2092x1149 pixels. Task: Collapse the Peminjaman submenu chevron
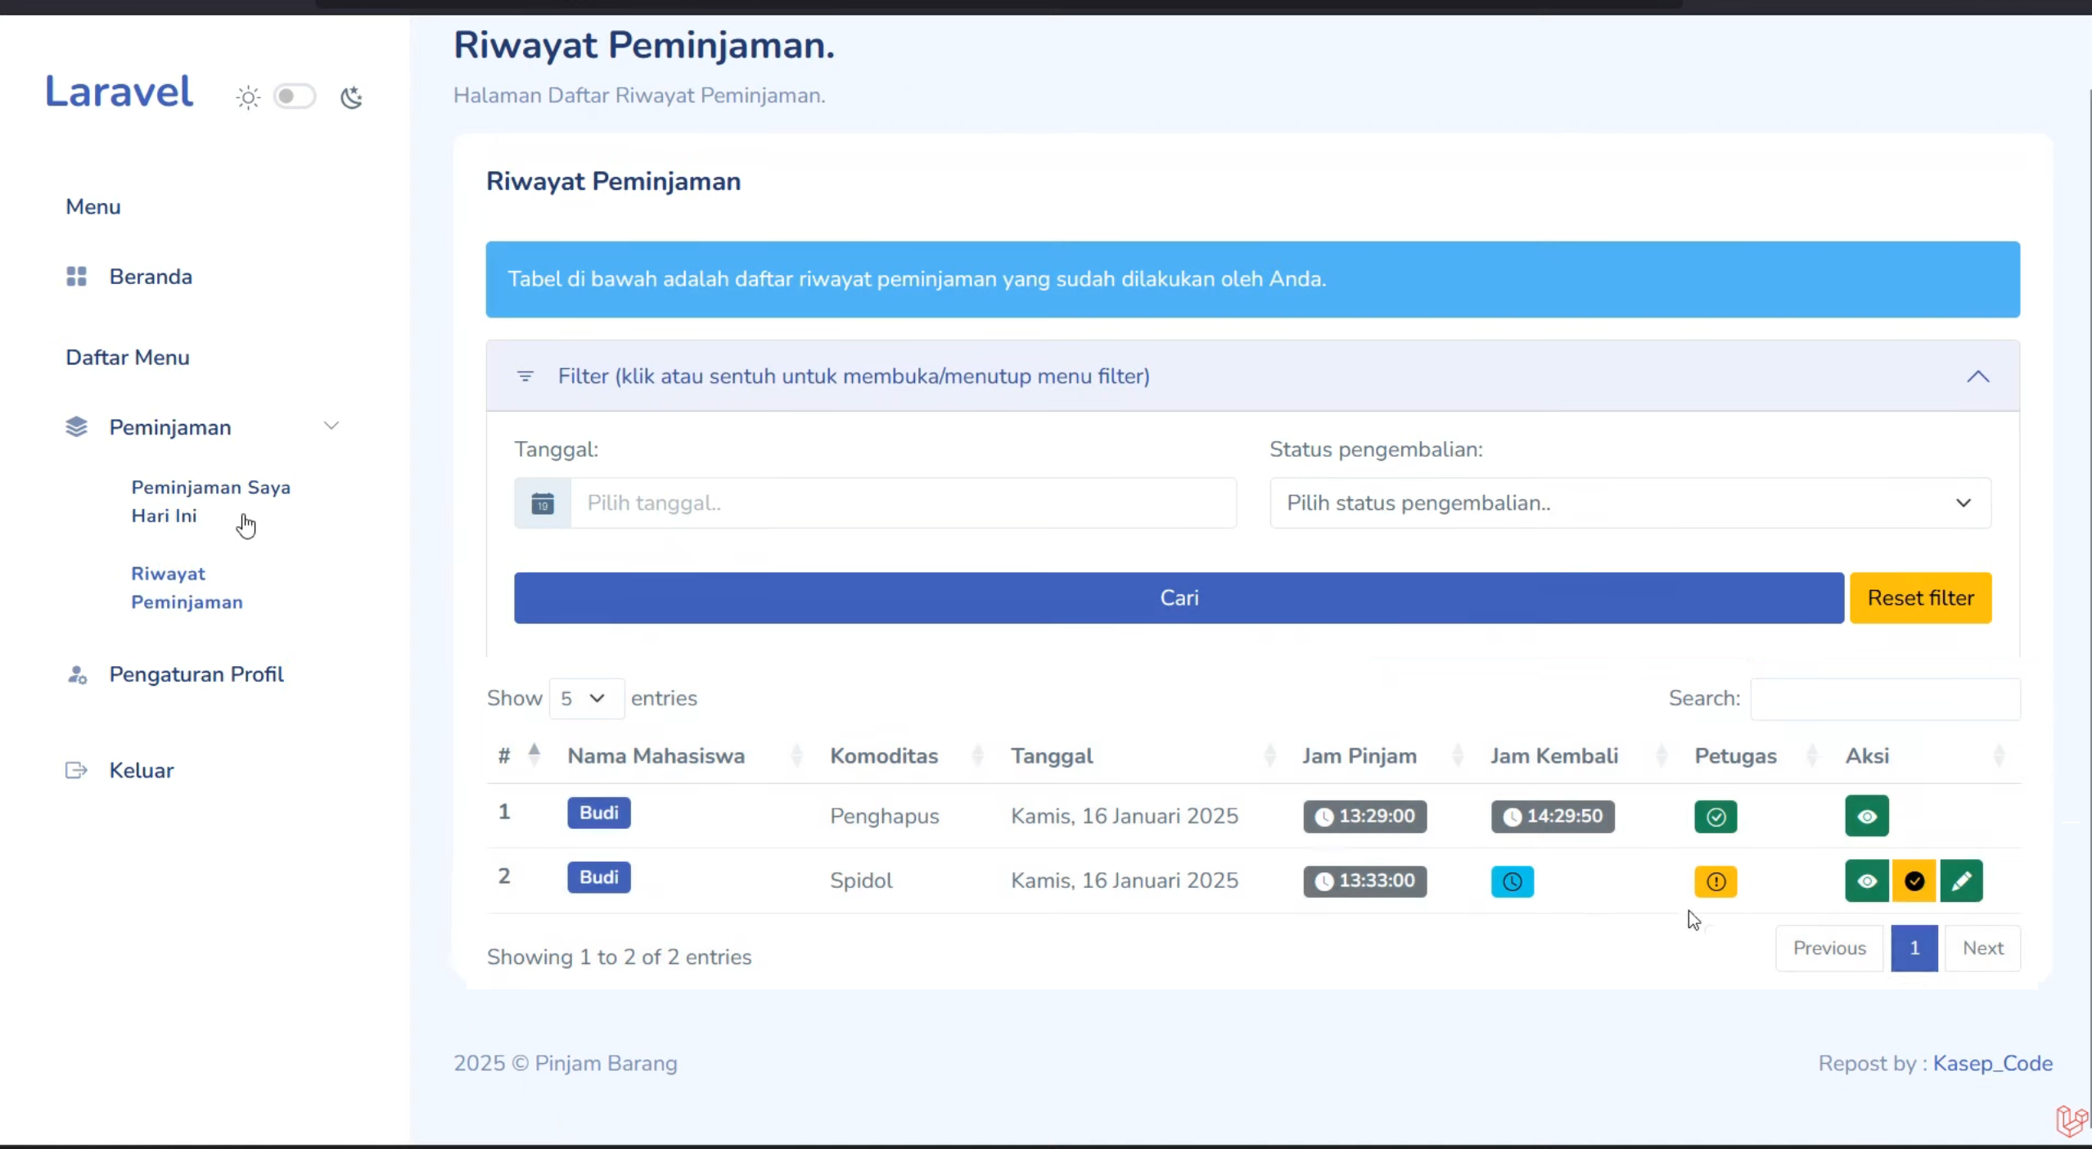coord(331,426)
